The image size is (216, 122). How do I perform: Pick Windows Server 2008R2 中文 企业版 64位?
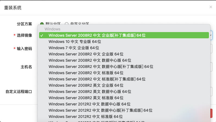click(124, 54)
